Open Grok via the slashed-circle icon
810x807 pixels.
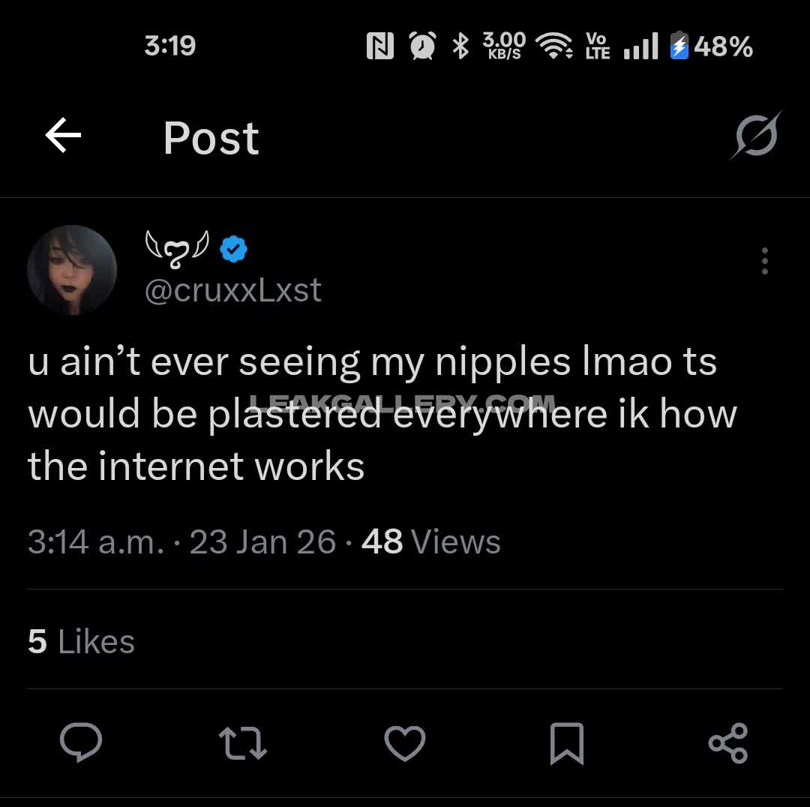tap(756, 136)
